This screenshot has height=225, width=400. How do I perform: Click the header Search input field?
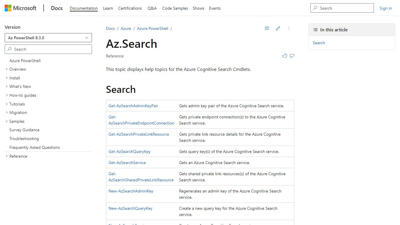pos(342,8)
